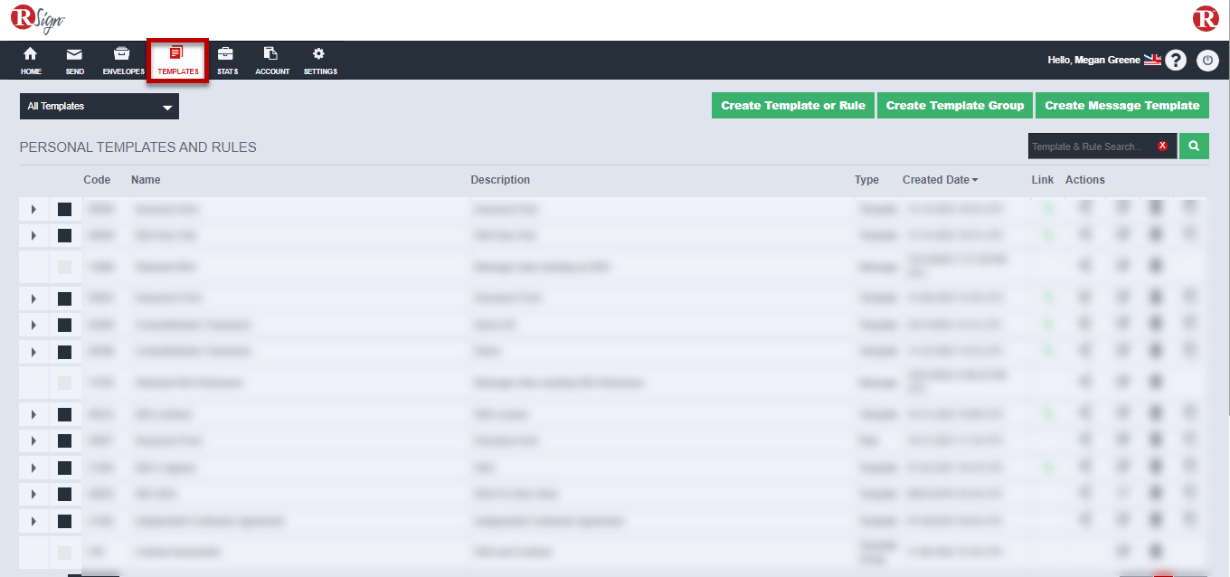Click the round R logo at top right
Screen dimensions: 1230x577
(x=1206, y=18)
